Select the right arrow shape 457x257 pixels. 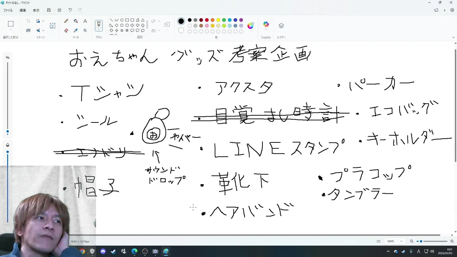click(132, 25)
